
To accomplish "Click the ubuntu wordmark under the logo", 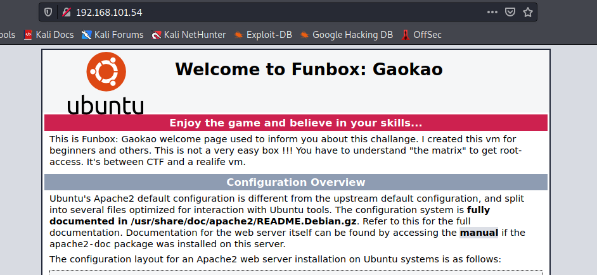I will (x=106, y=104).
